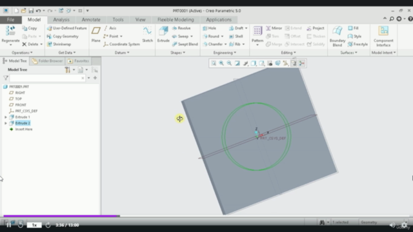413x232 pixels.
Task: Open the Applications tab
Action: click(219, 20)
